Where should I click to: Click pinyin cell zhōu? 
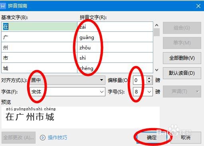click(115, 47)
